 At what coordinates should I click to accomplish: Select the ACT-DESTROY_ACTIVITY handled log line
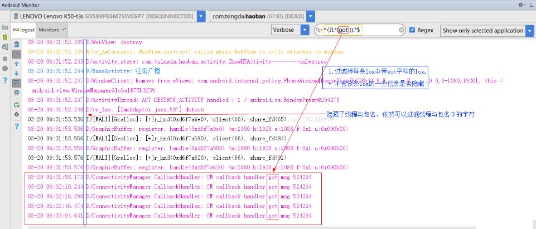tap(184, 100)
